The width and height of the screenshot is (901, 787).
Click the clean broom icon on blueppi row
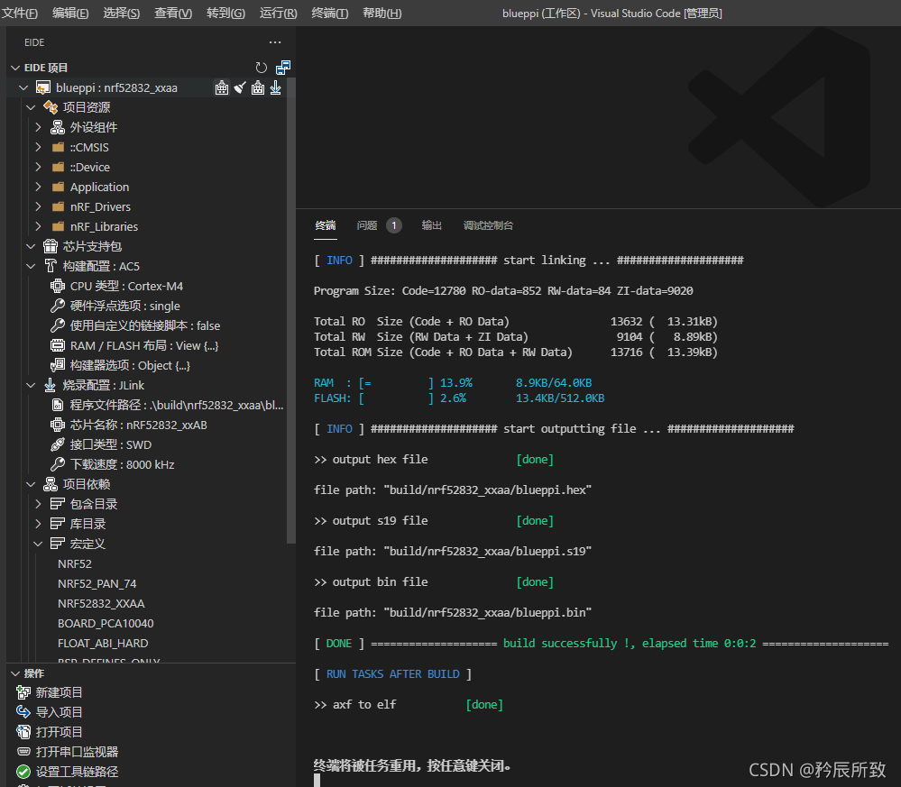240,87
